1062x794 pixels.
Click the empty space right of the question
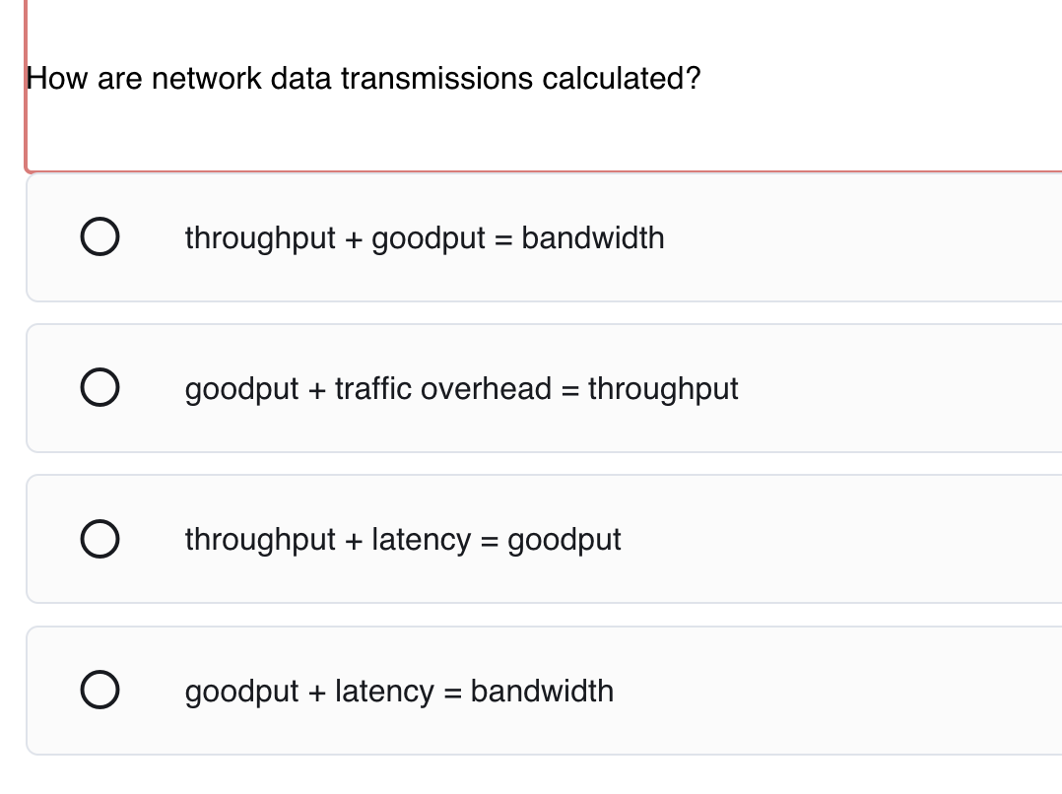pyautogui.click(x=867, y=79)
